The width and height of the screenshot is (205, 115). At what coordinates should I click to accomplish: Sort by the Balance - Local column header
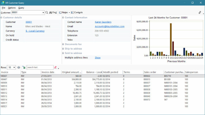[x=92, y=72]
